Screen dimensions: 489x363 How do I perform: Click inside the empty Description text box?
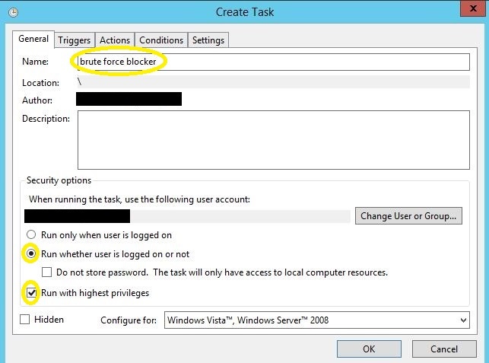[x=274, y=139]
